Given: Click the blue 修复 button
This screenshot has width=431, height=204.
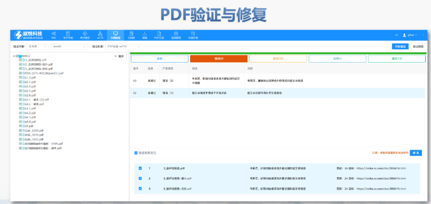Looking at the screenshot, I should tap(416, 153).
